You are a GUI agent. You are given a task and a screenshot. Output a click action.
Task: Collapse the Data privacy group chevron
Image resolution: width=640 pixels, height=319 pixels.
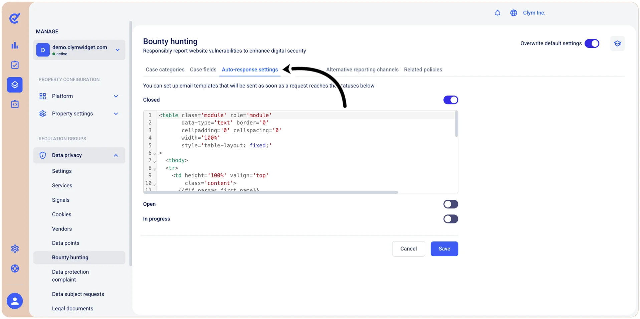point(116,155)
